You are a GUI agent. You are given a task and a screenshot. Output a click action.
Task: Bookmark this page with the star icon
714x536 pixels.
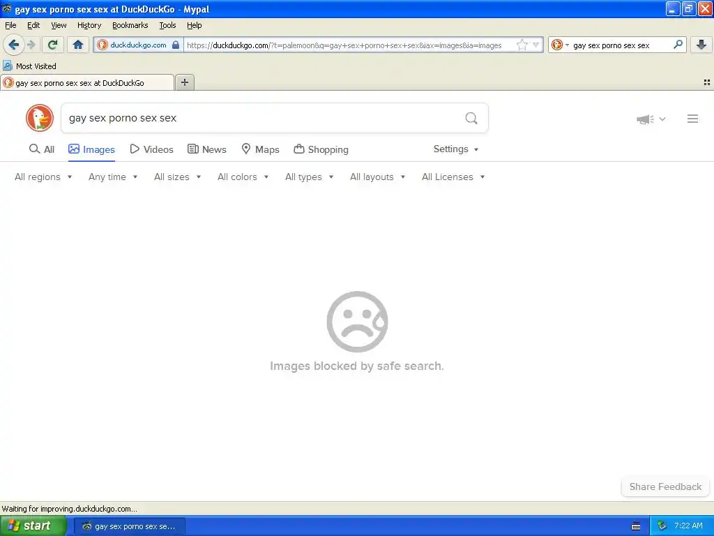pos(522,45)
